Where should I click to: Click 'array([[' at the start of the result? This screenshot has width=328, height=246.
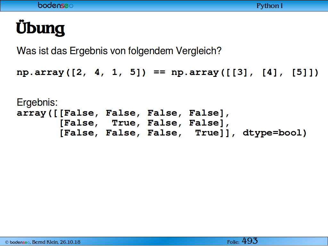click(x=40, y=113)
